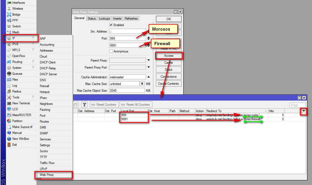Disable the Enabled checkbox in Web Proxy Settings

[111, 25]
